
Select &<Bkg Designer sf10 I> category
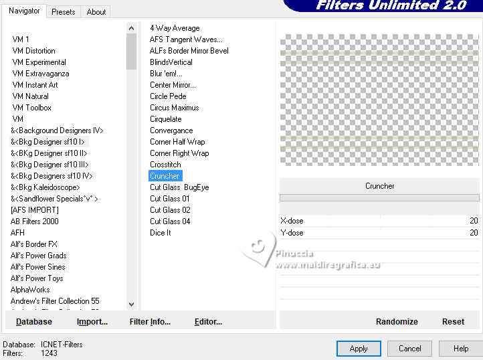tap(47, 142)
